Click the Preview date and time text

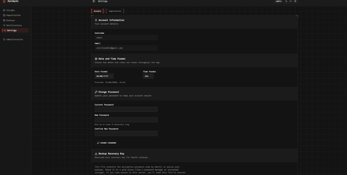[x=110, y=83]
